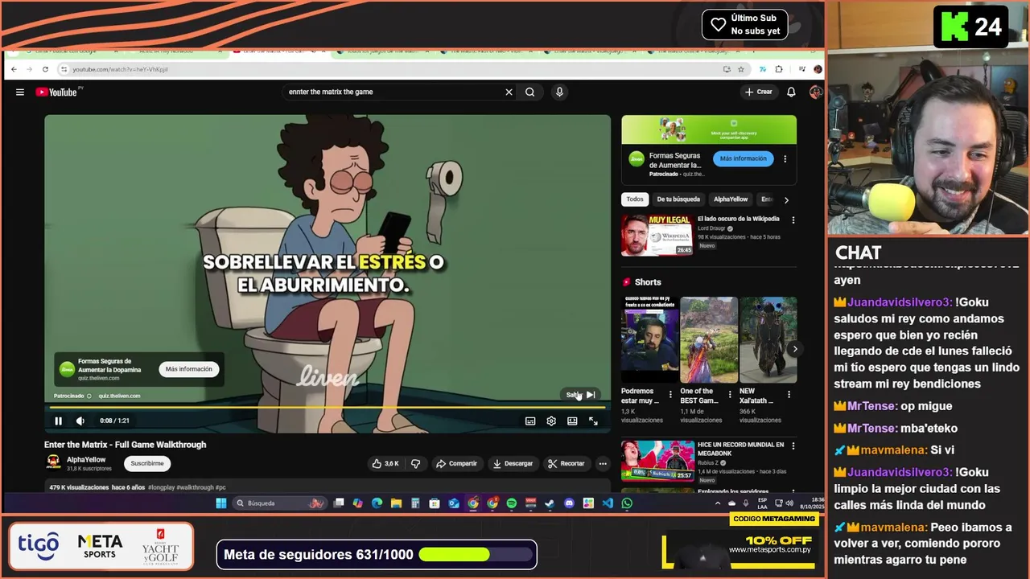1030x579 pixels.
Task: Open the sidebar Liven ad options menu
Action: pos(785,159)
